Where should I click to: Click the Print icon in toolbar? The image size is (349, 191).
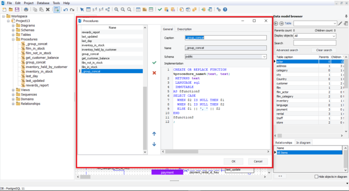pyautogui.click(x=26, y=9)
